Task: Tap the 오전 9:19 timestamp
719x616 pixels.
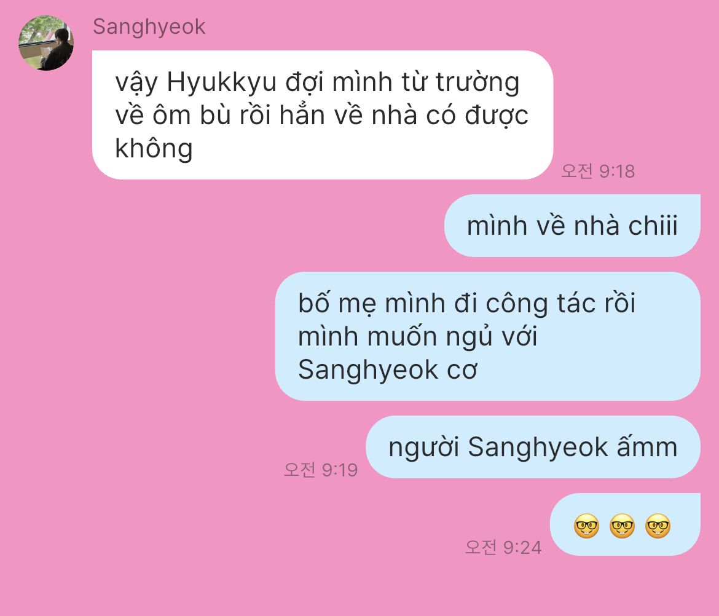Action: point(321,470)
